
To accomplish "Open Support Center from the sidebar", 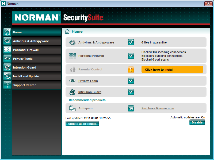I will (36, 85).
